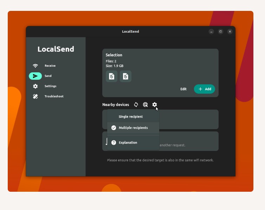Click the 'Nearby devices' heading

click(x=116, y=105)
